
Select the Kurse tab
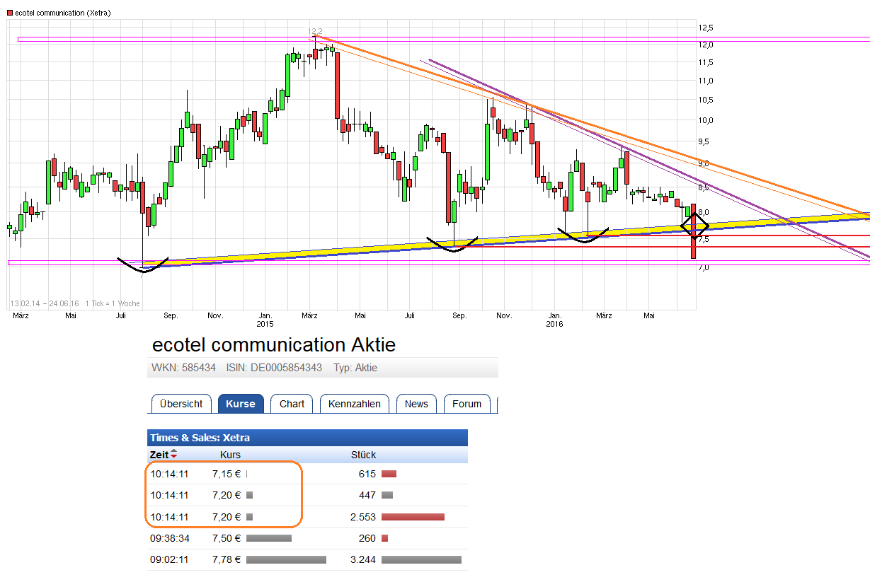pyautogui.click(x=241, y=404)
